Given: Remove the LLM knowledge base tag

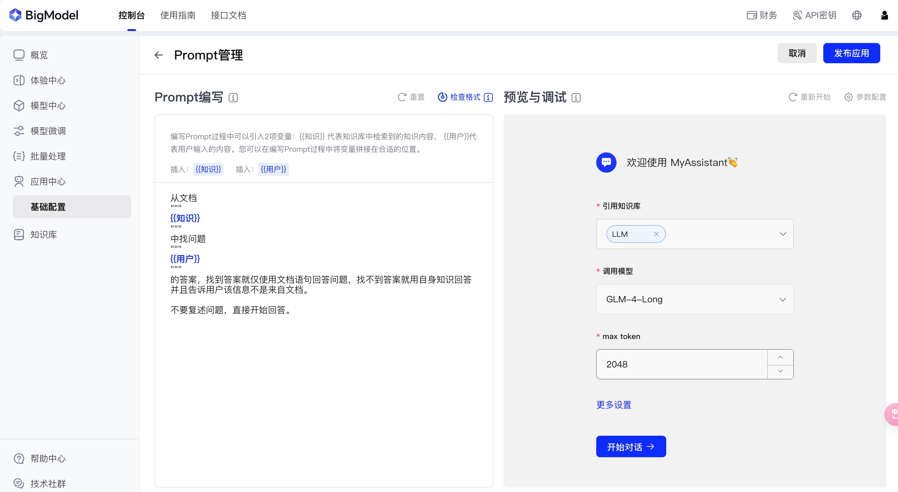Looking at the screenshot, I should (656, 234).
